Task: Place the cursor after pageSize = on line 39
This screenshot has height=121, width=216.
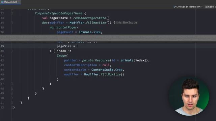Action: click(x=77, y=46)
